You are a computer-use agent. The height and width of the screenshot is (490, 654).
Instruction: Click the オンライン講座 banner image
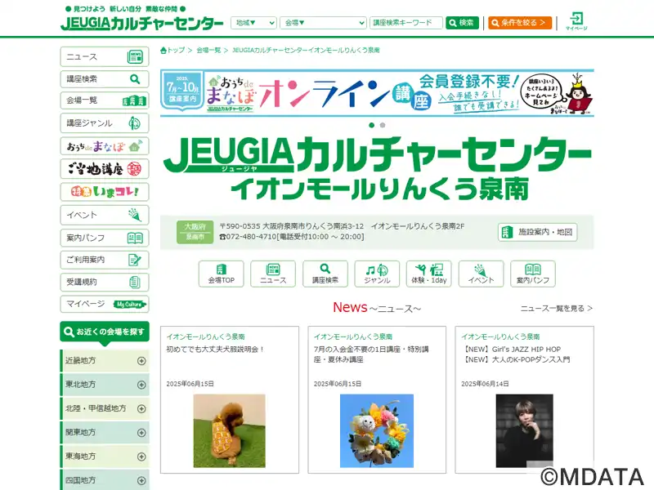[377, 92]
